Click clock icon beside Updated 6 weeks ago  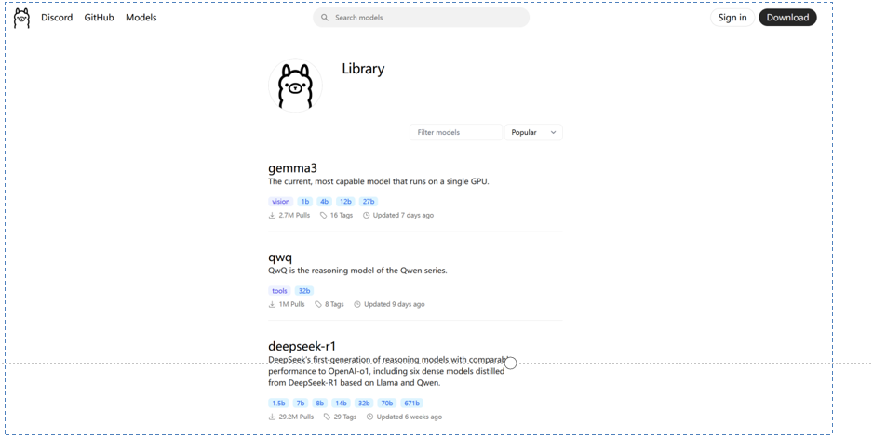(x=369, y=417)
